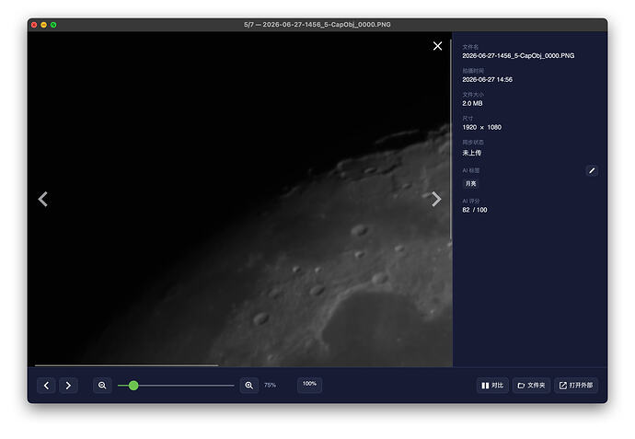Image resolution: width=635 pixels, height=439 pixels.
Task: Close the image viewer with the X icon
Action: 437,46
